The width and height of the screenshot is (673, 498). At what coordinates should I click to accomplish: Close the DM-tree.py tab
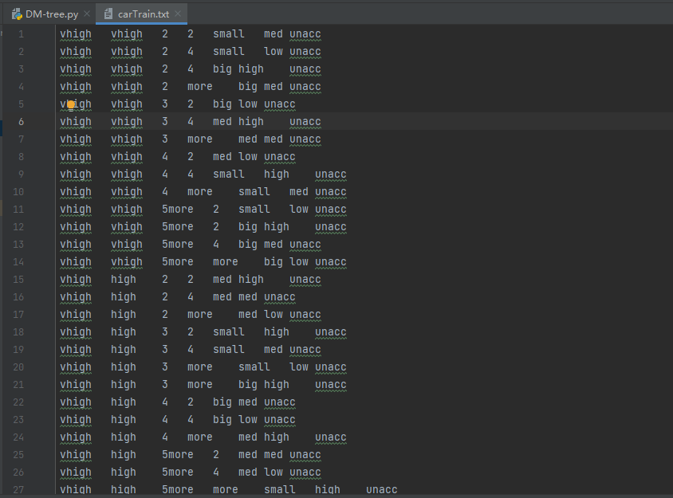click(87, 14)
